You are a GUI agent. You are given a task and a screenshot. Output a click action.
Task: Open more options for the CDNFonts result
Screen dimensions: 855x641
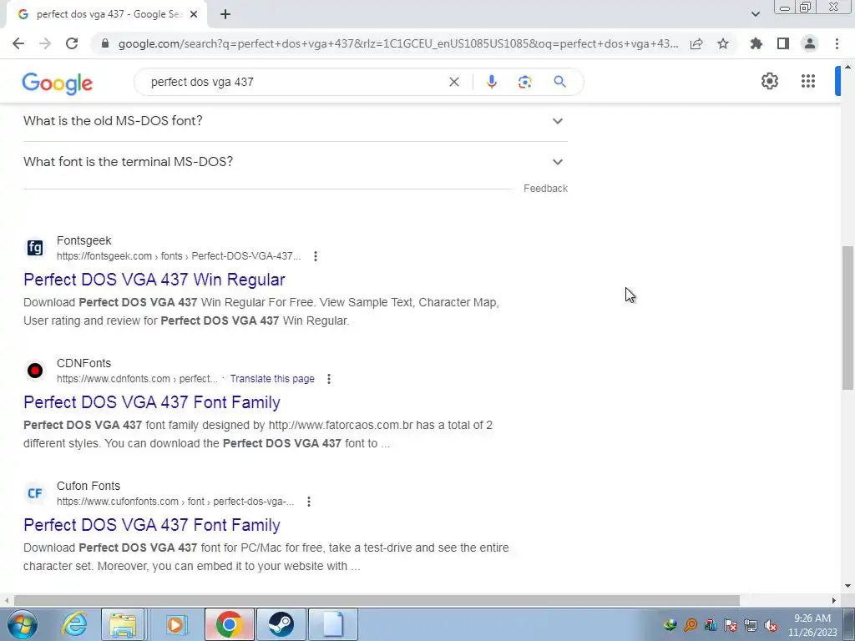pyautogui.click(x=329, y=379)
